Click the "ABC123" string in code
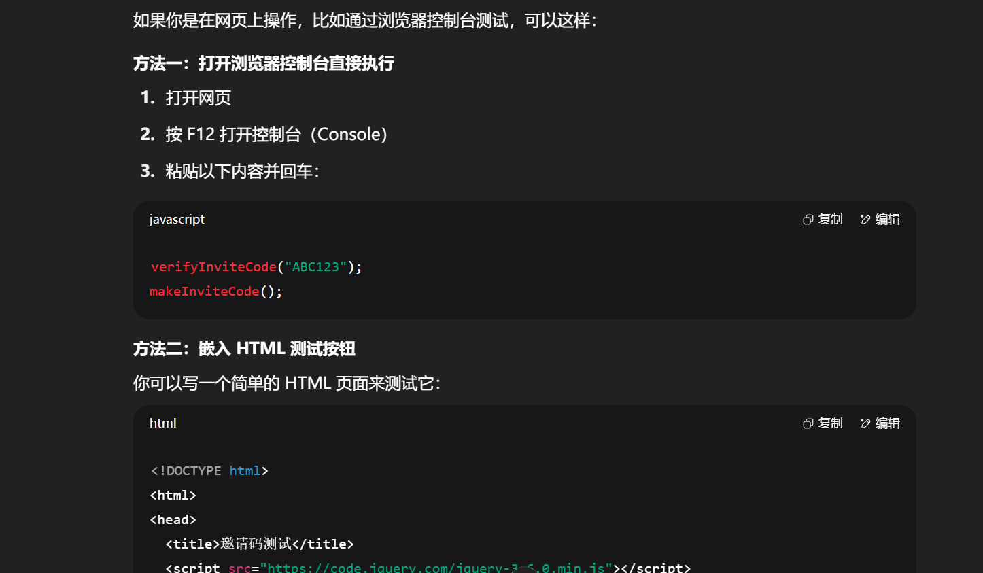The height and width of the screenshot is (573, 983). tap(315, 266)
